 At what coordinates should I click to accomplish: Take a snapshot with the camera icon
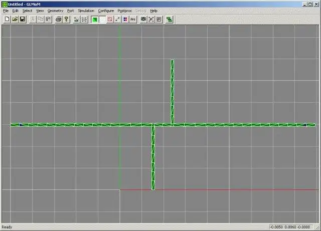143,20
